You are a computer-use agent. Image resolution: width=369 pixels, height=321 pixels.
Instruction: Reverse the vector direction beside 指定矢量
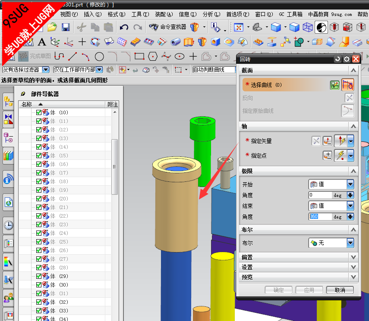click(316, 141)
